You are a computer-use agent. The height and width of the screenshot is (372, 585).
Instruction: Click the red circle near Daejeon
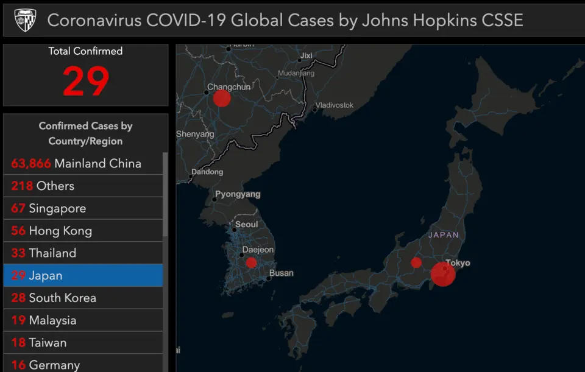(251, 262)
